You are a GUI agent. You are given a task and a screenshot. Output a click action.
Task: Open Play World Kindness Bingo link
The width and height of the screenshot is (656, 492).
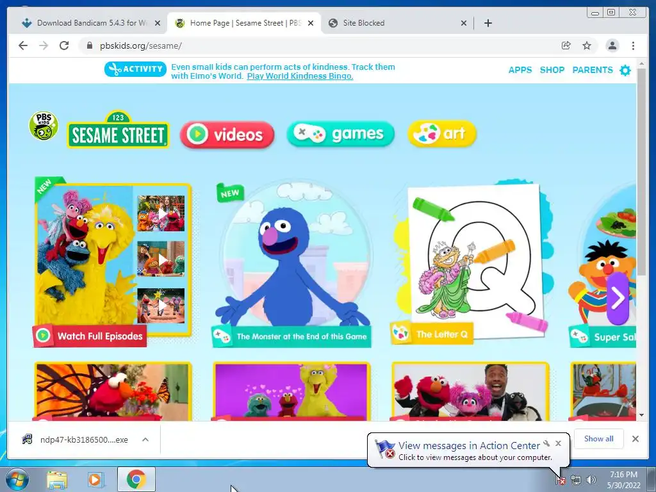(300, 76)
